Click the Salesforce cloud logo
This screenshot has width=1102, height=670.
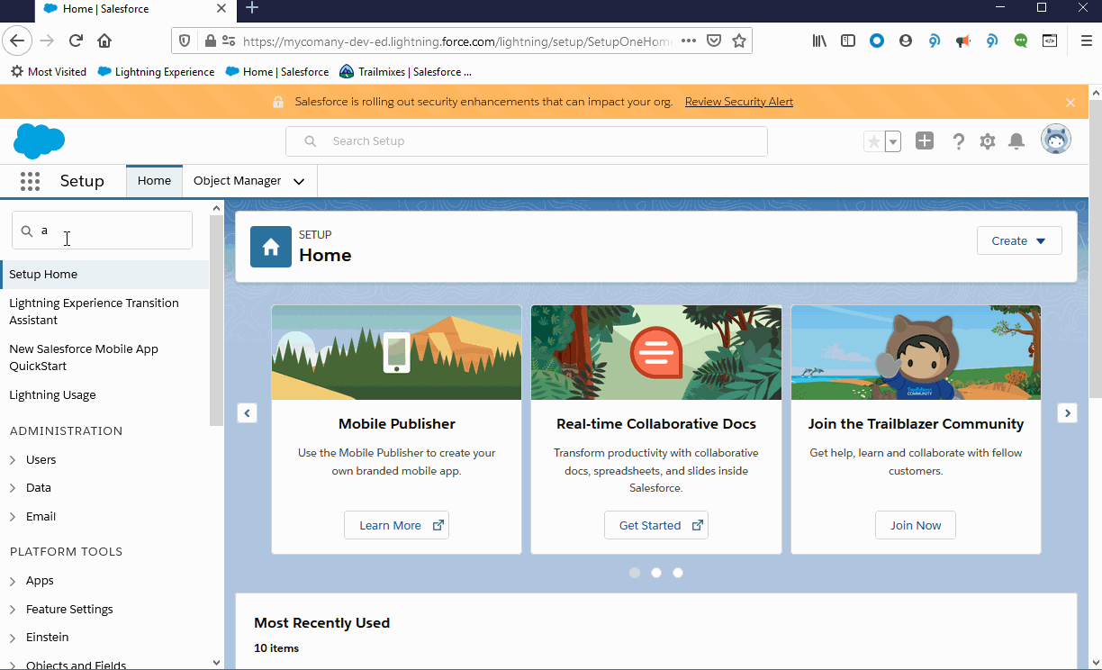tap(39, 141)
